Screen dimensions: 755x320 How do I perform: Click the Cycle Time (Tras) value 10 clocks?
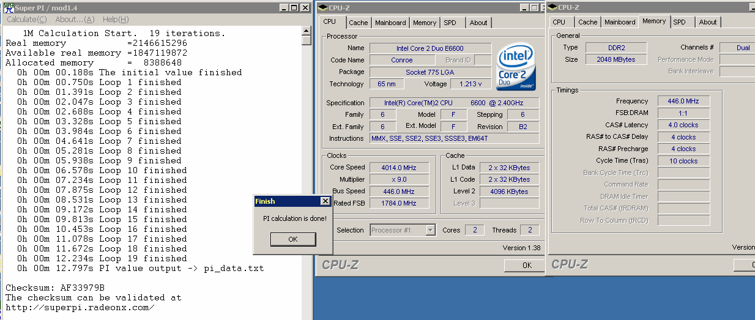tap(684, 161)
